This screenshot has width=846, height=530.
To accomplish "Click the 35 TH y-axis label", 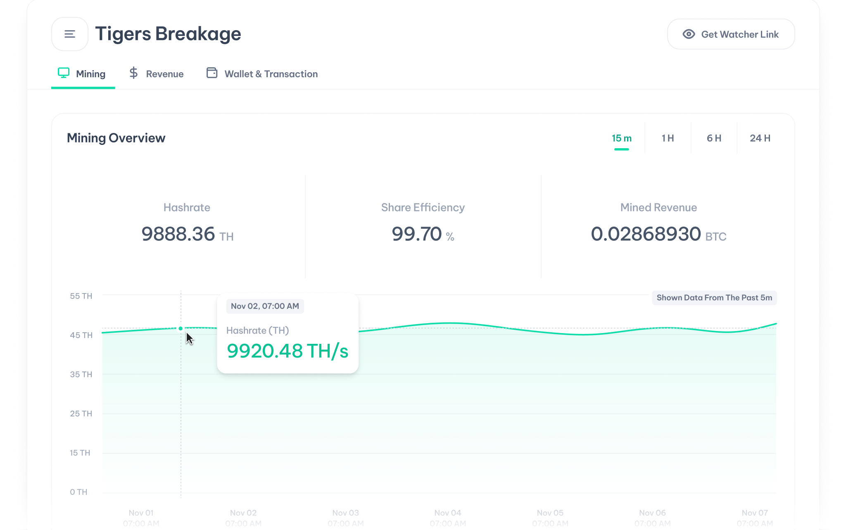I will click(x=81, y=374).
